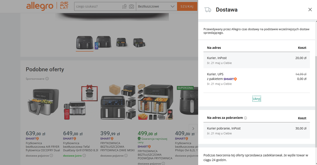Viewport: 317px width, 165px height.
Task: Click SMART badge under 649,00 zł
Action: tap(69, 139)
